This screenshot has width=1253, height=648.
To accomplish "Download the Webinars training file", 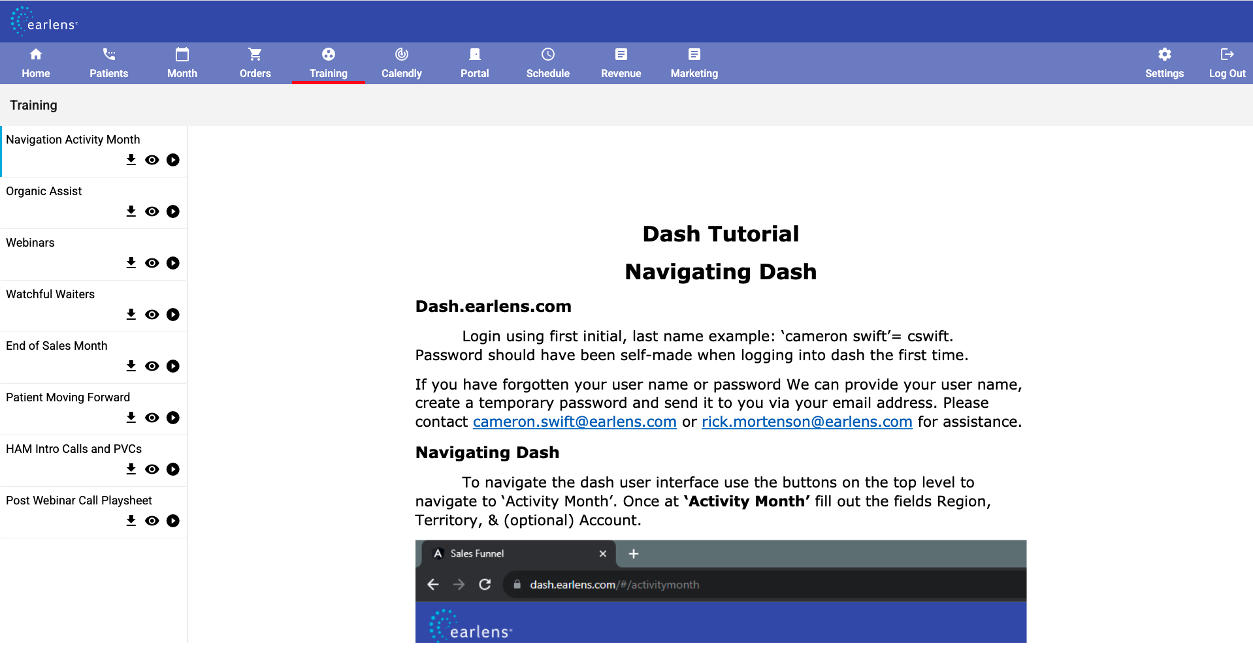I will tap(131, 263).
